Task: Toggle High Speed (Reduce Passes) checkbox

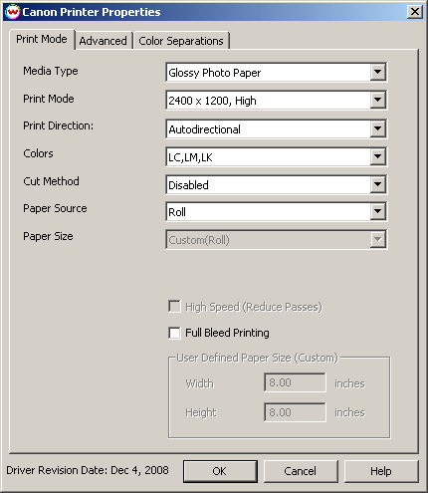Action: click(x=174, y=307)
